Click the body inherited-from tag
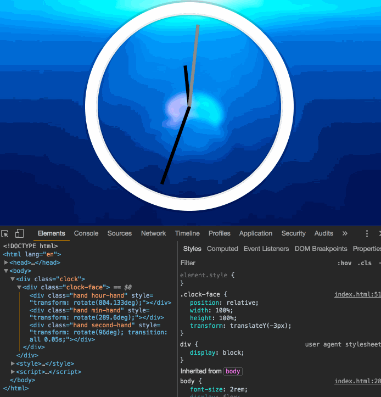 (x=233, y=371)
